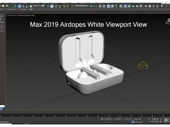Toggle Percent Snap

[64, 6]
